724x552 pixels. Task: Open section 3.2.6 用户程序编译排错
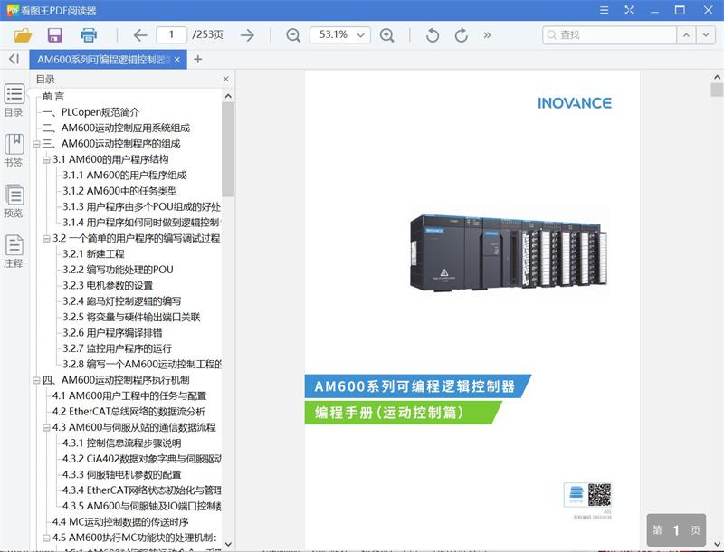(x=112, y=332)
